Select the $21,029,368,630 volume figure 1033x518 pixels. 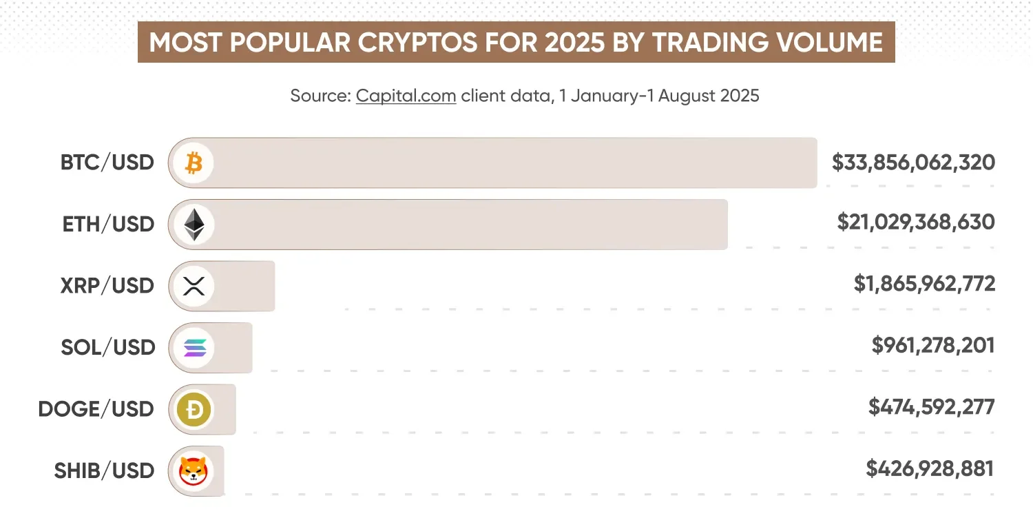(916, 222)
